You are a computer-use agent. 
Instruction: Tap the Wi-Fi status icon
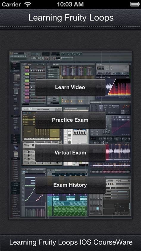click(28, 4)
